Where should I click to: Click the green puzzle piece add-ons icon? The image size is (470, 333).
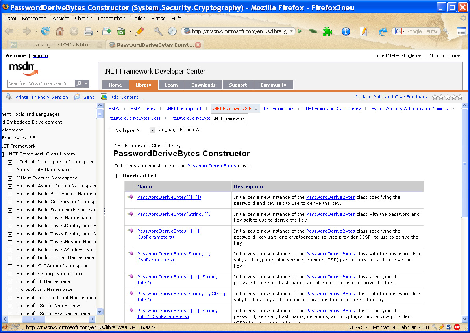(328, 31)
